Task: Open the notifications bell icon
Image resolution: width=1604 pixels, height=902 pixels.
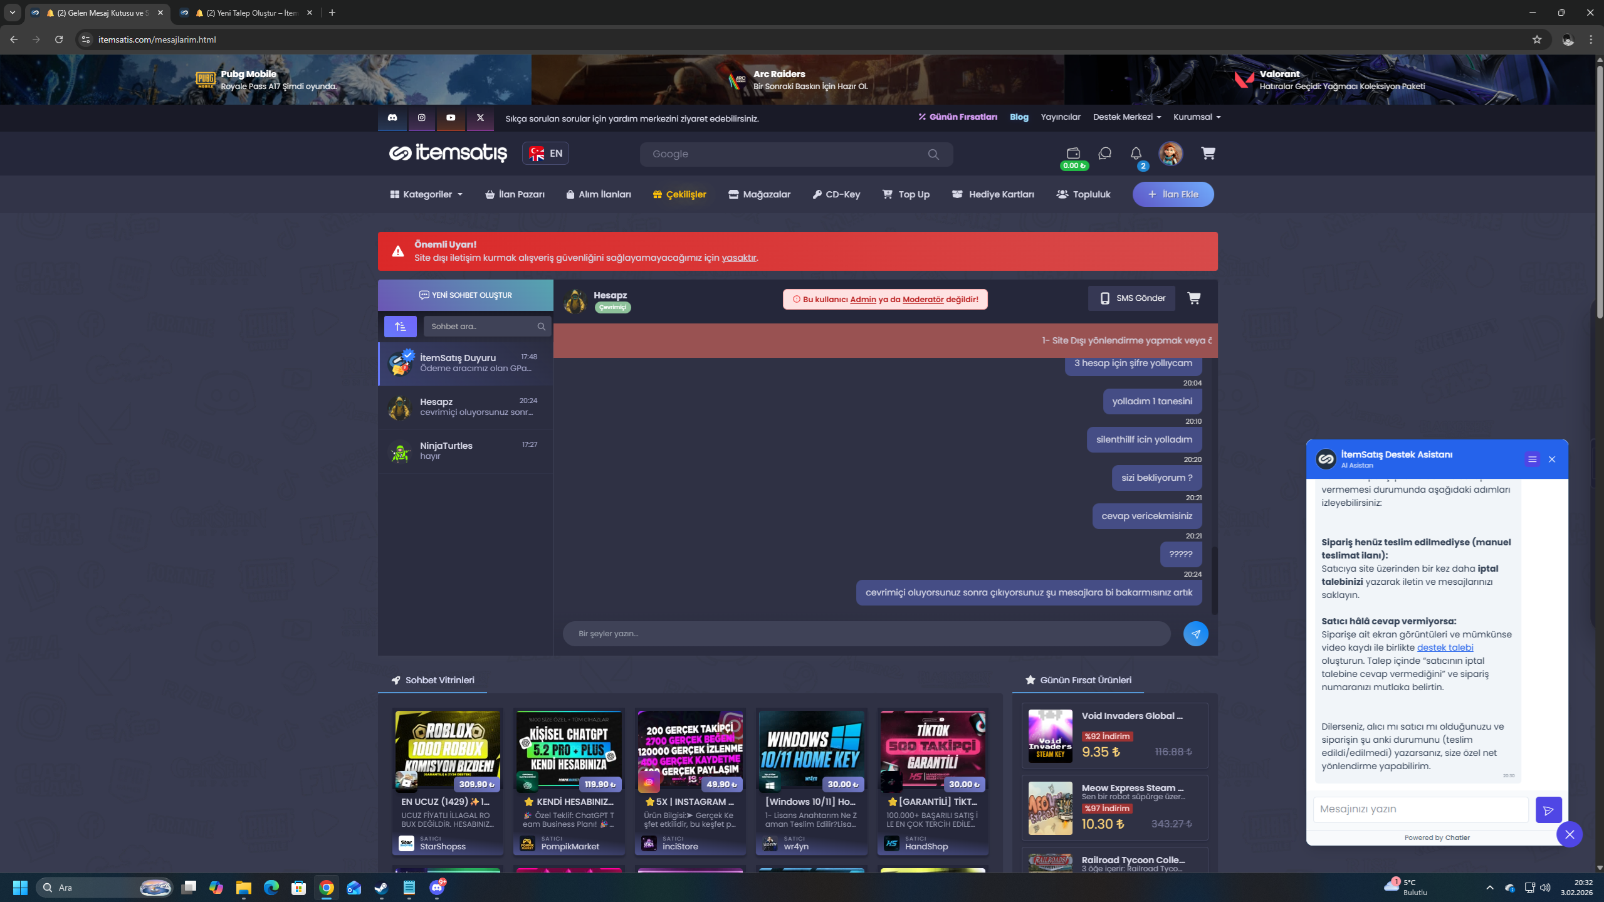Action: point(1136,154)
